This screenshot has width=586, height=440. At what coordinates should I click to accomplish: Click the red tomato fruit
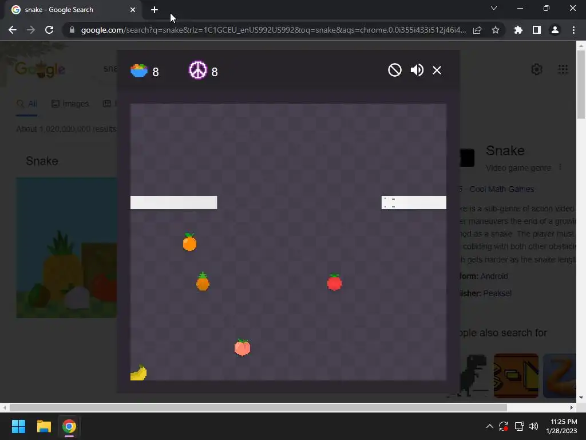(334, 282)
